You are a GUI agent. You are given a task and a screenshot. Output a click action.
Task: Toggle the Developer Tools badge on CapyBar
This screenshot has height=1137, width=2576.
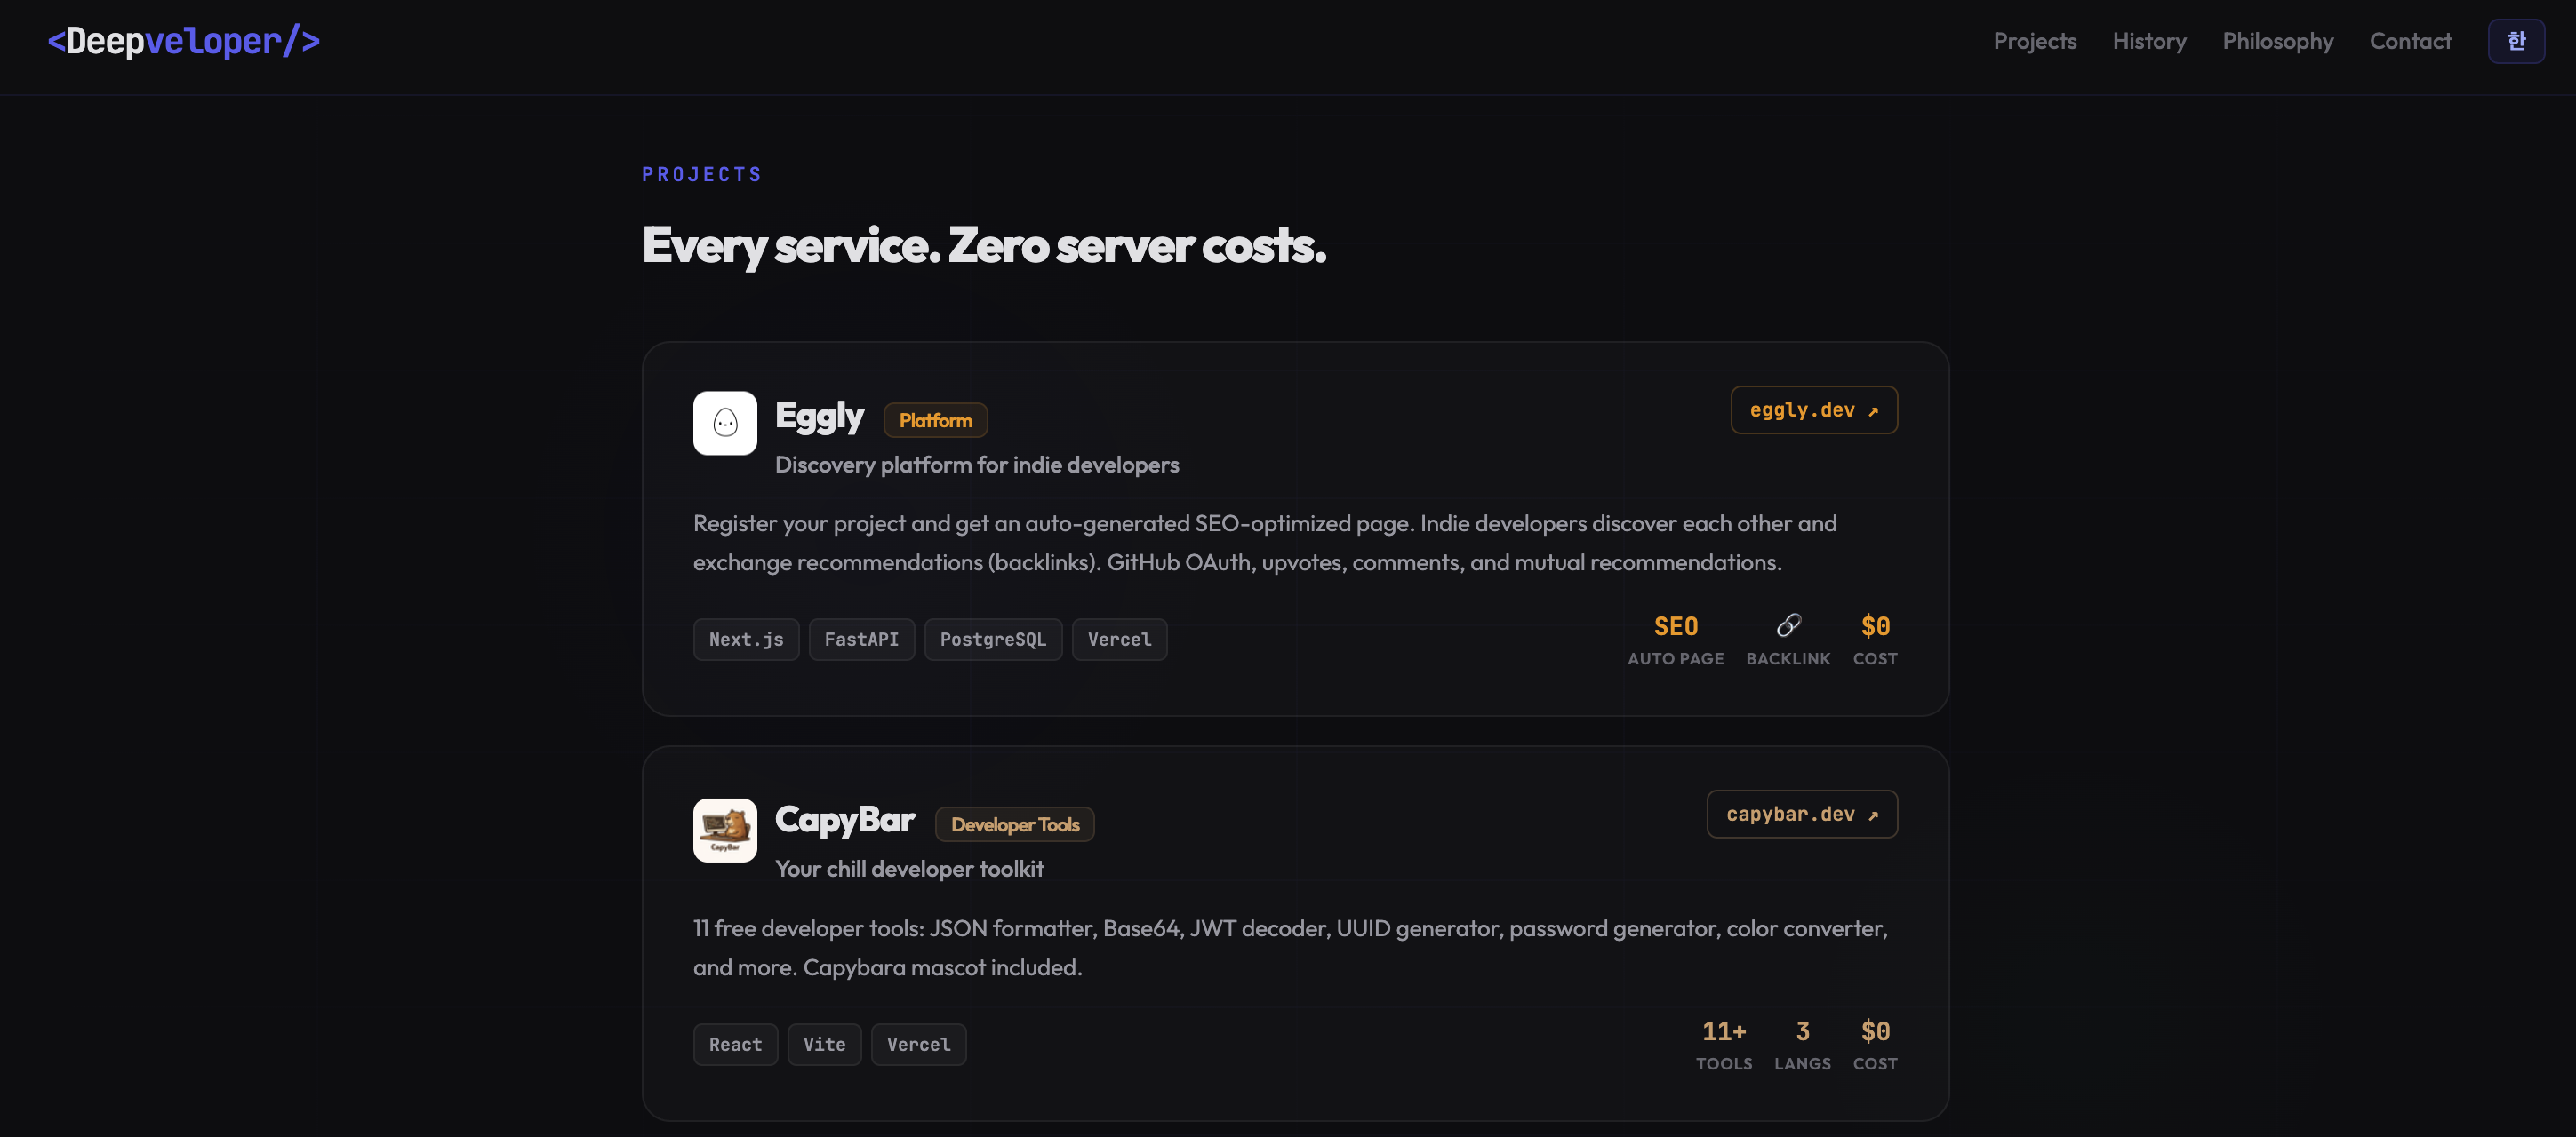tap(1014, 824)
